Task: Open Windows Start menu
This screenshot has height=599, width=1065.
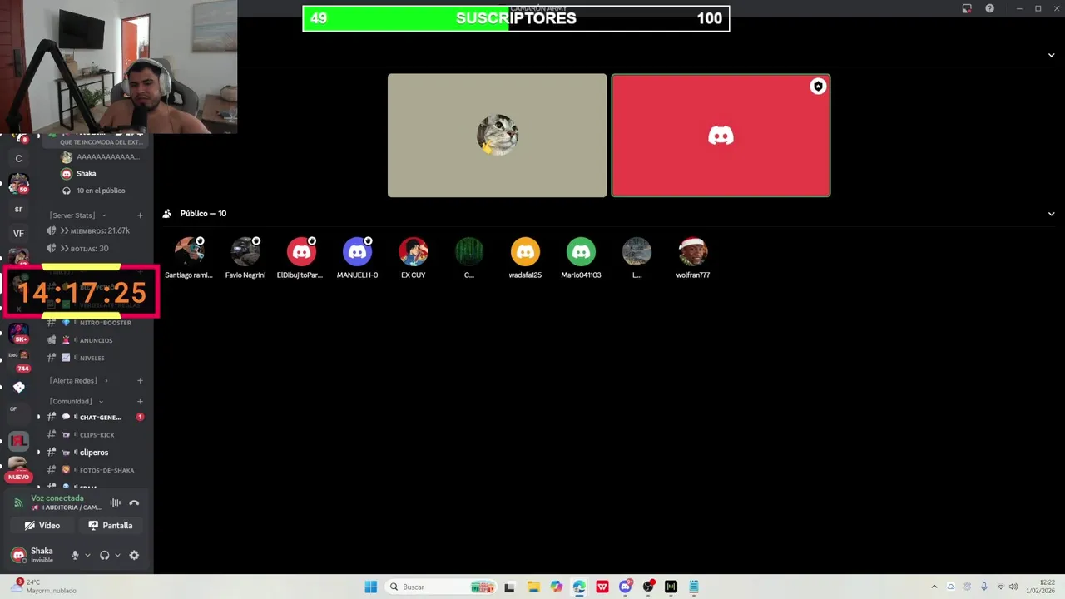Action: click(371, 587)
